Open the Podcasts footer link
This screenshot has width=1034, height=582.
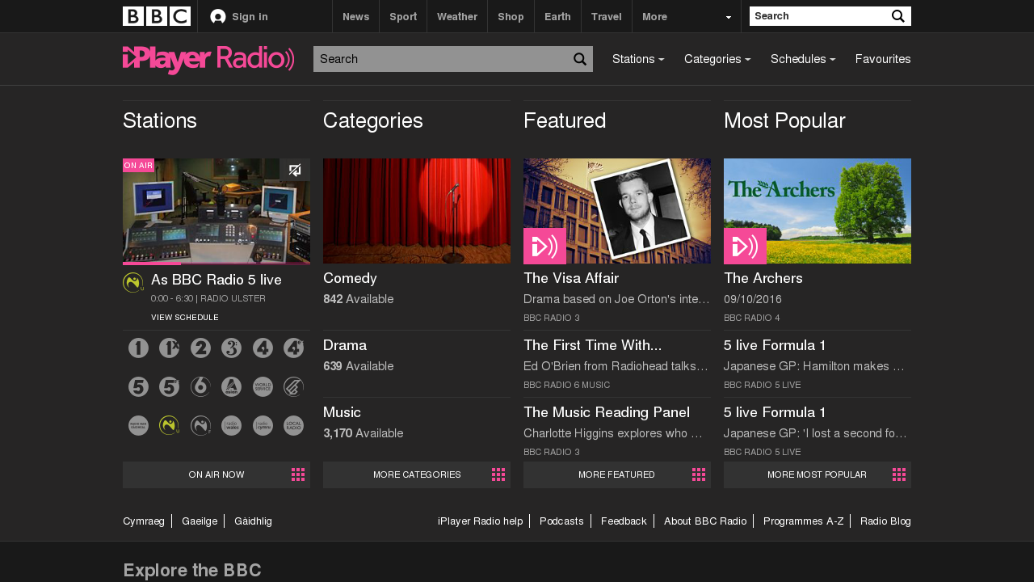[x=561, y=521]
